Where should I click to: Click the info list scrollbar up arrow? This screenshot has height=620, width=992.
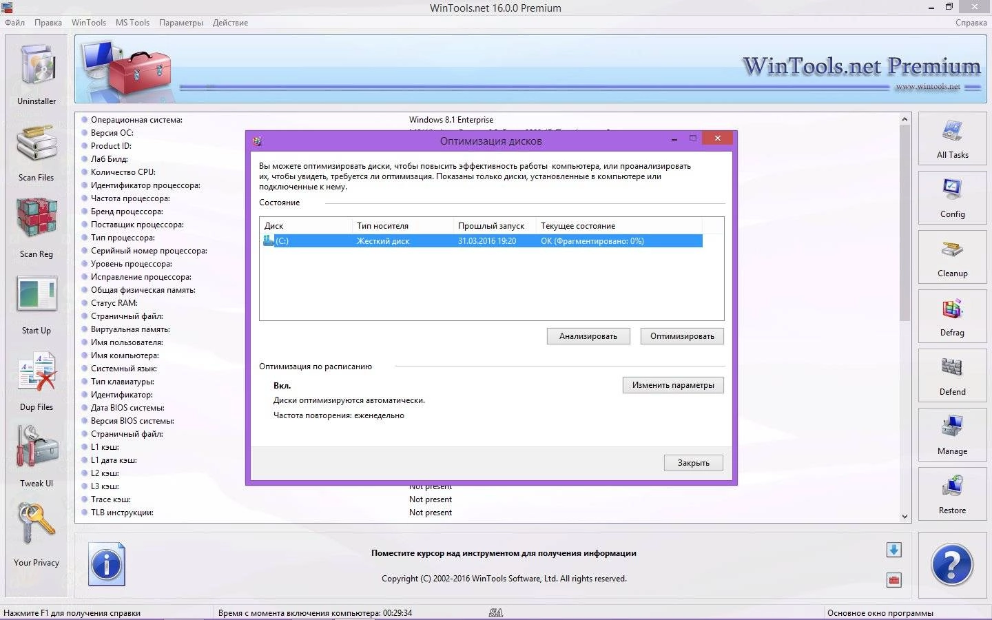pos(905,119)
